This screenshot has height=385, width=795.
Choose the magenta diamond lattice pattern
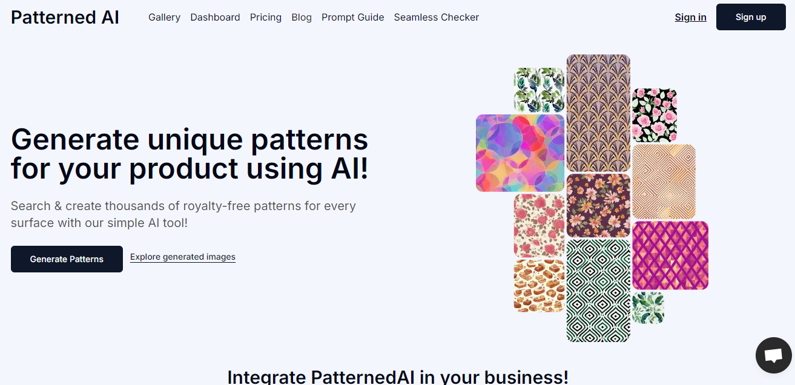pyautogui.click(x=670, y=255)
